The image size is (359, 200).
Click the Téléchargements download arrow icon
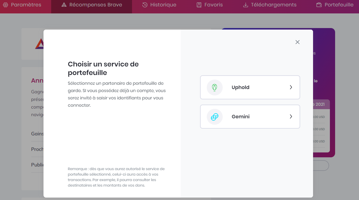(245, 5)
